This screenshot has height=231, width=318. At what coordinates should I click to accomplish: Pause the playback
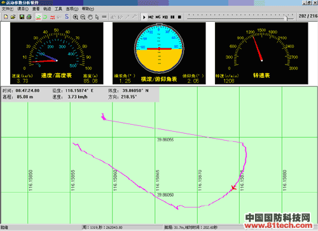tap(172, 17)
